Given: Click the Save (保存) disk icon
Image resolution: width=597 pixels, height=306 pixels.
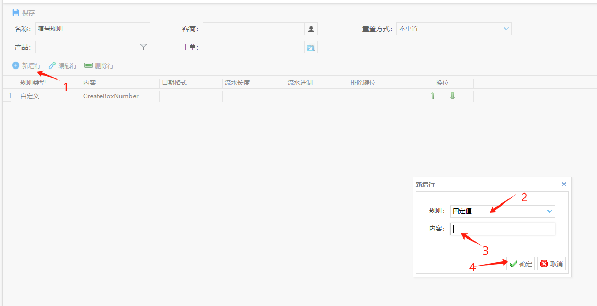Looking at the screenshot, I should coord(16,13).
